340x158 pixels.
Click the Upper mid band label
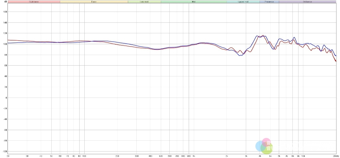click(x=243, y=2)
